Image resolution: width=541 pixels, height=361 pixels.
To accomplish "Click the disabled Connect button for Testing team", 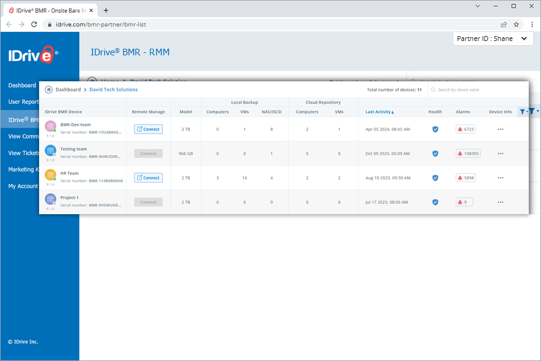I will [x=148, y=153].
